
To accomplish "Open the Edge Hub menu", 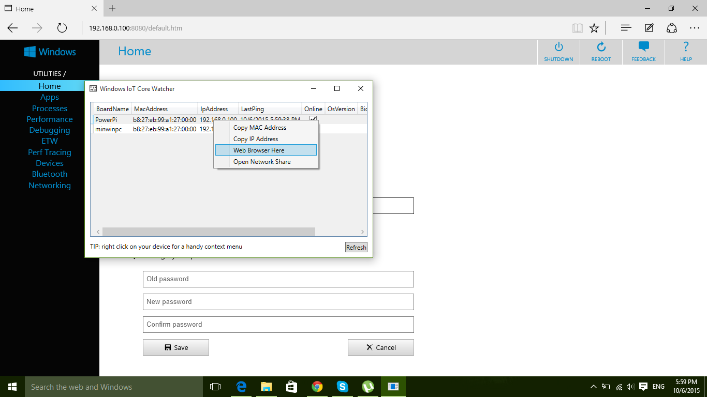I will click(x=626, y=28).
